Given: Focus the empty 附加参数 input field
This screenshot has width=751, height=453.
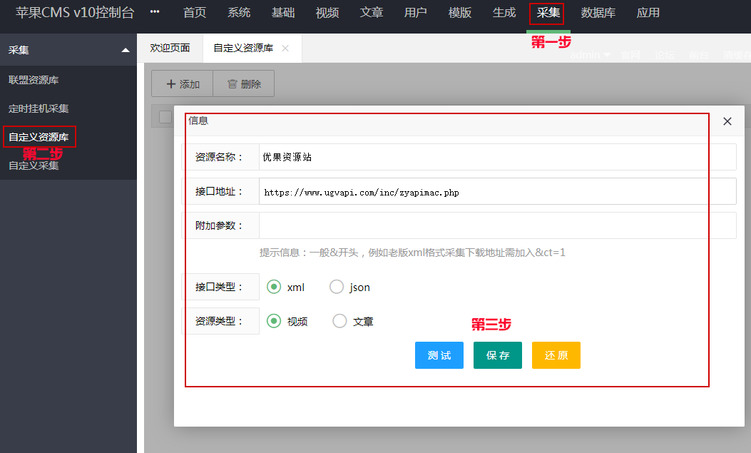Looking at the screenshot, I should point(498,225).
